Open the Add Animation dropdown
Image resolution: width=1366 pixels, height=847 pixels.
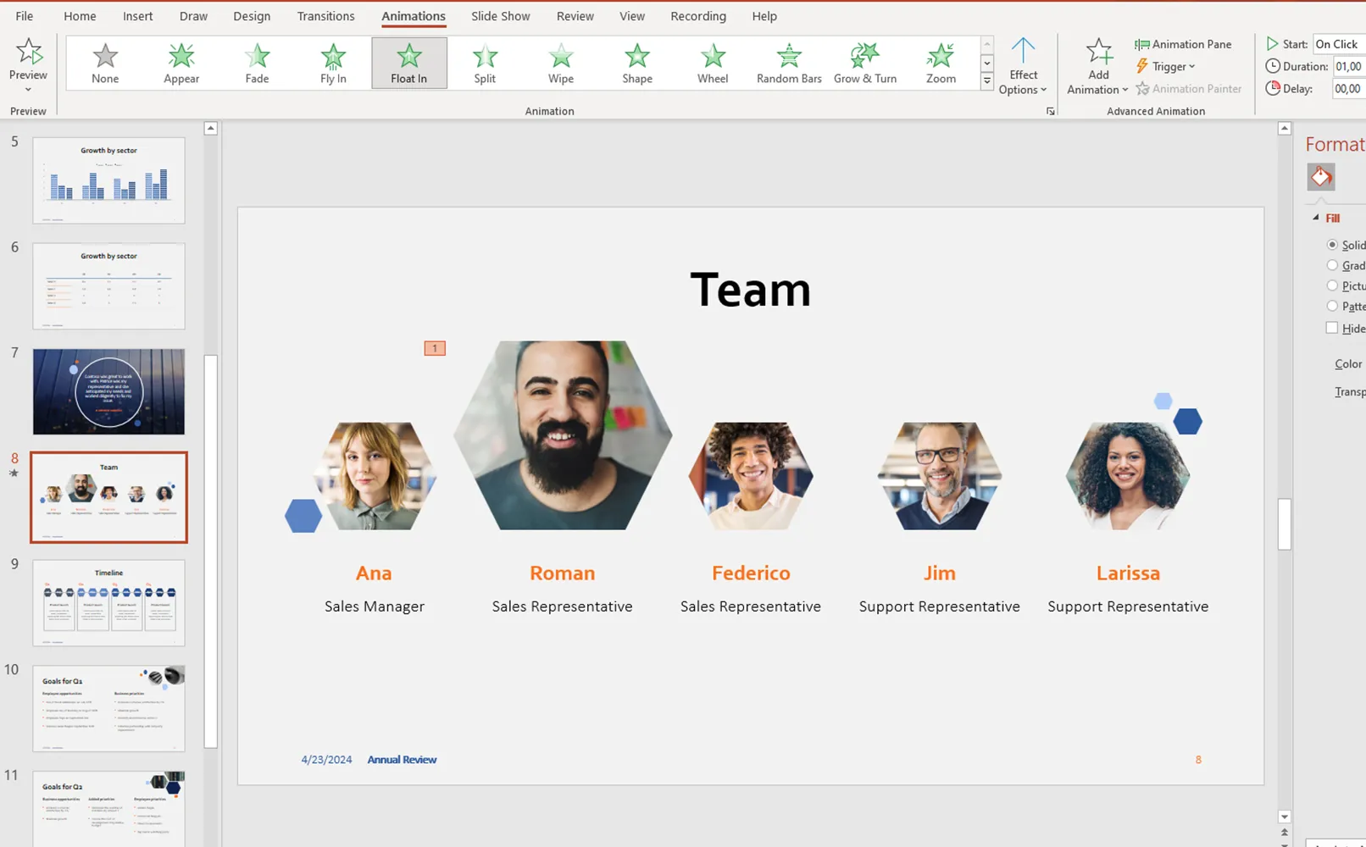1097,66
